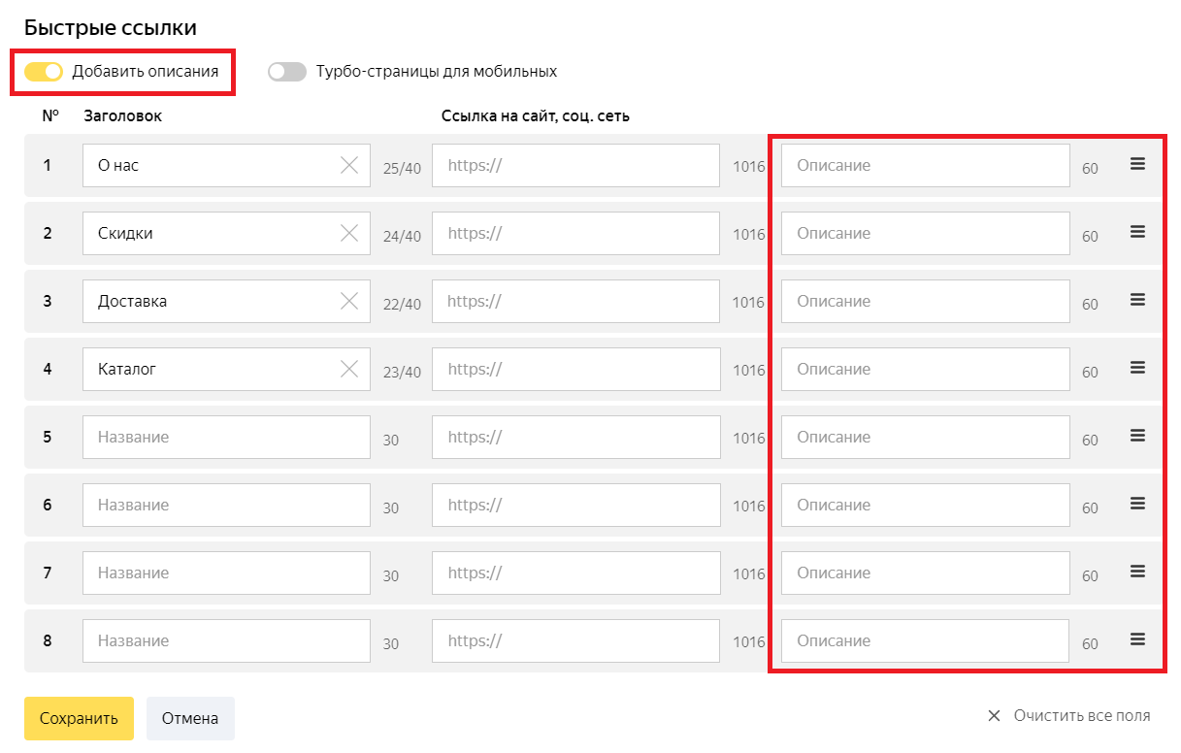
Task: Click the 'Описание' field in row 3
Action: (x=926, y=301)
